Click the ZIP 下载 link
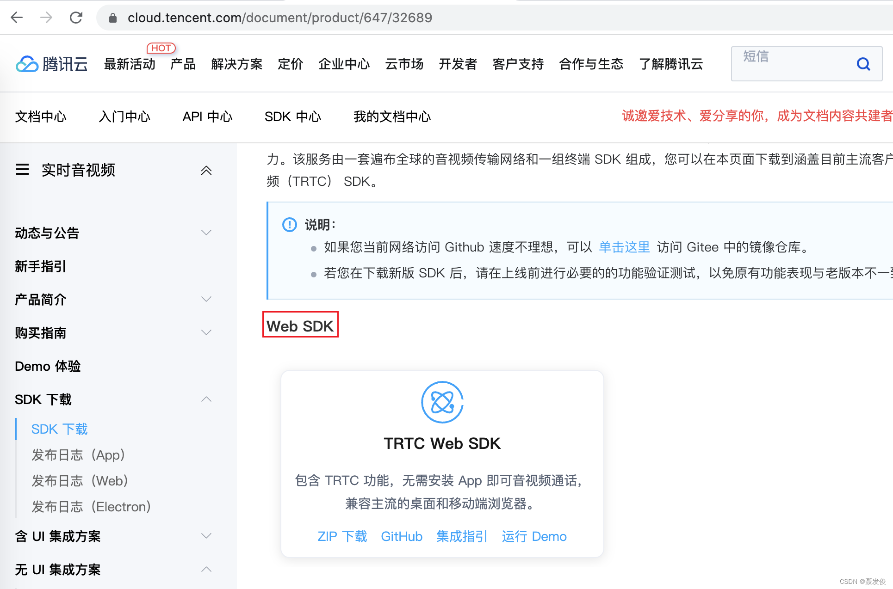 pos(342,536)
